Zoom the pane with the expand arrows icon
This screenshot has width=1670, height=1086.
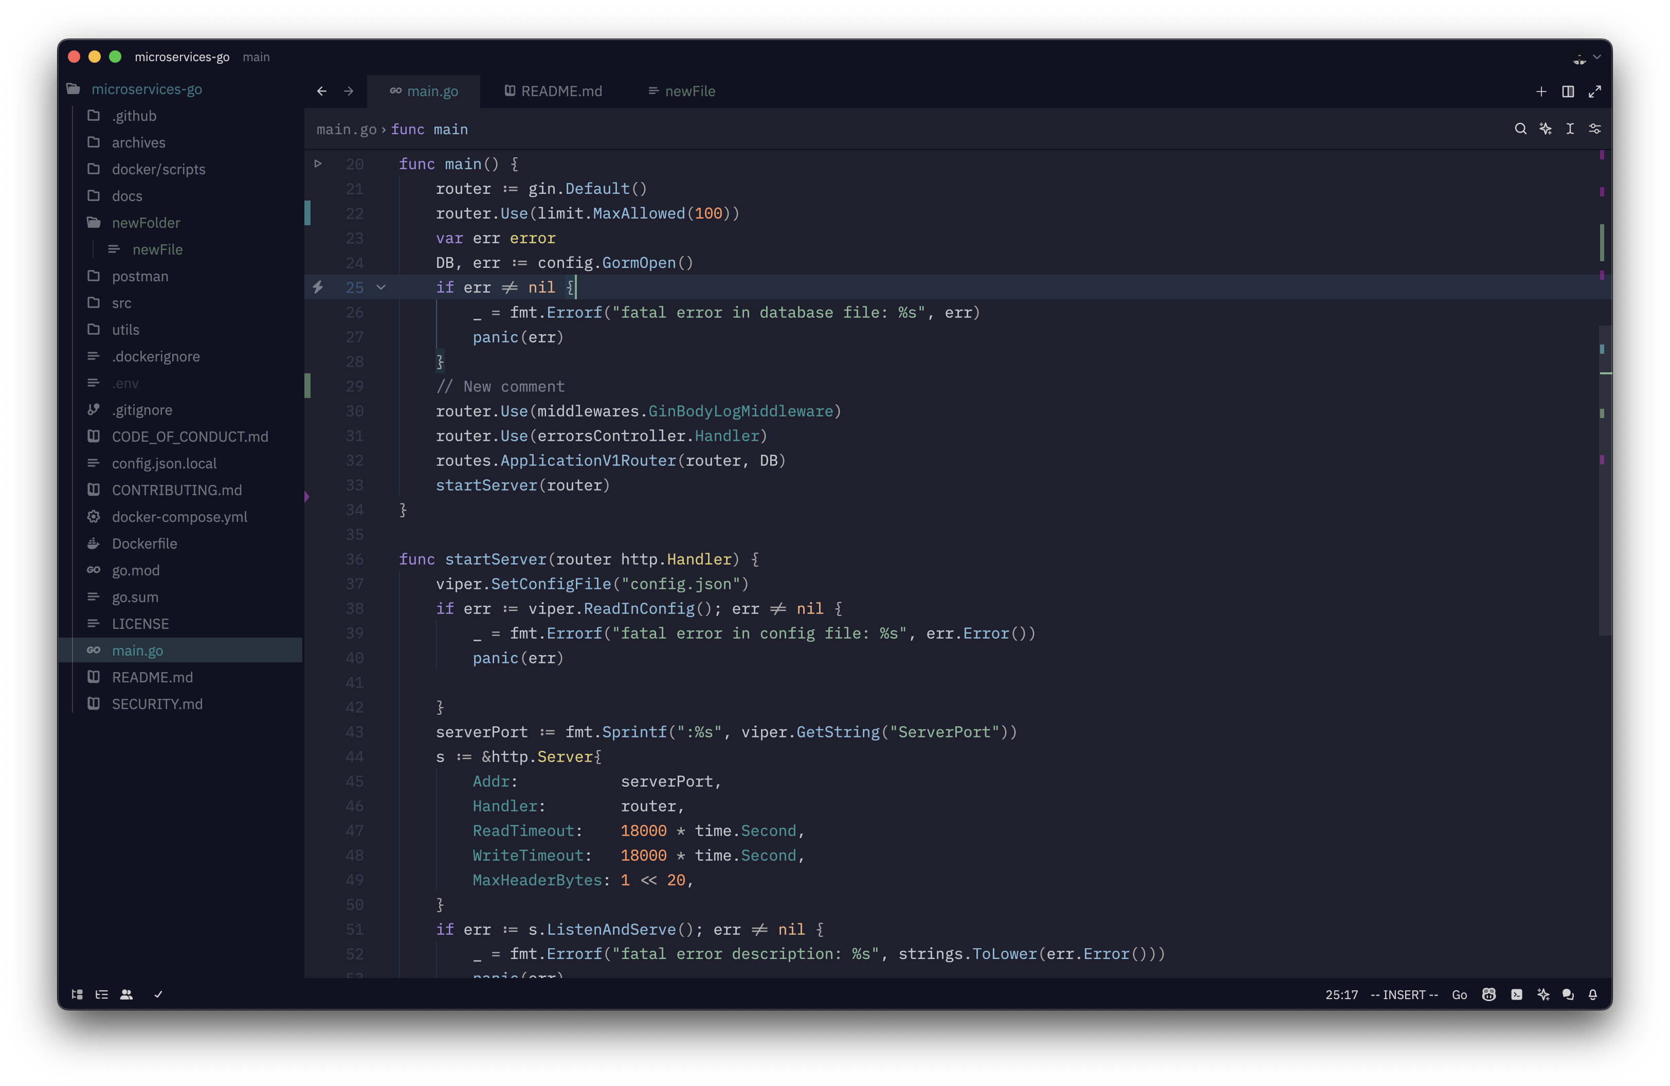click(1595, 91)
